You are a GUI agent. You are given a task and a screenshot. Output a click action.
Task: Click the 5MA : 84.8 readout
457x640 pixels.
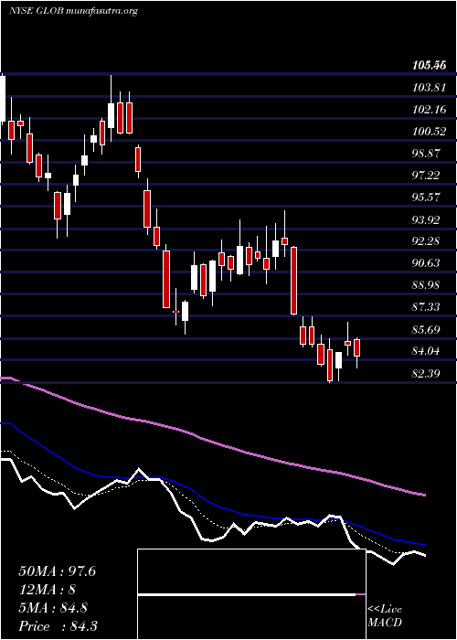[x=55, y=608]
